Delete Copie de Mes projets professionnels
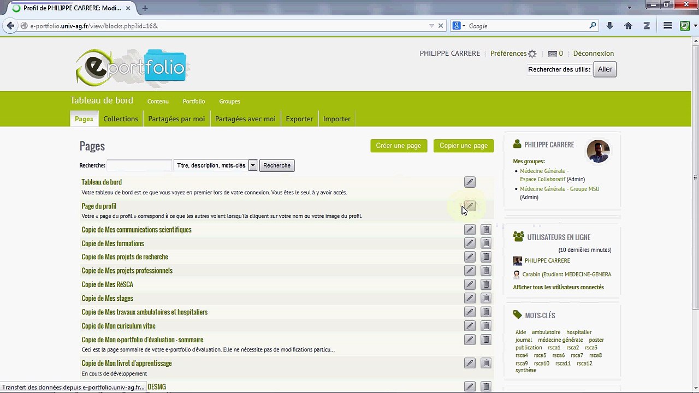699x393 pixels. pos(486,271)
